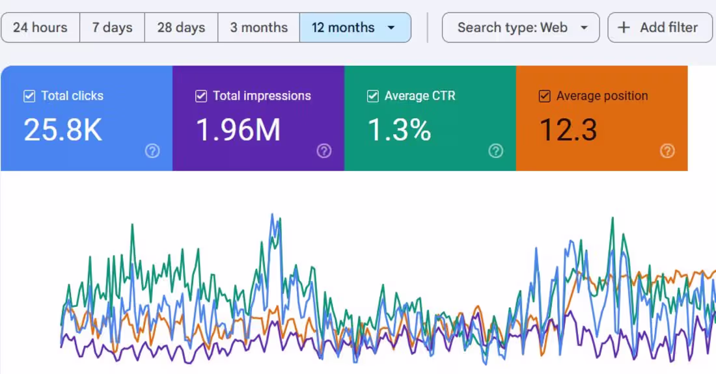Click the Add filter button
The height and width of the screenshot is (374, 716).
(x=660, y=27)
